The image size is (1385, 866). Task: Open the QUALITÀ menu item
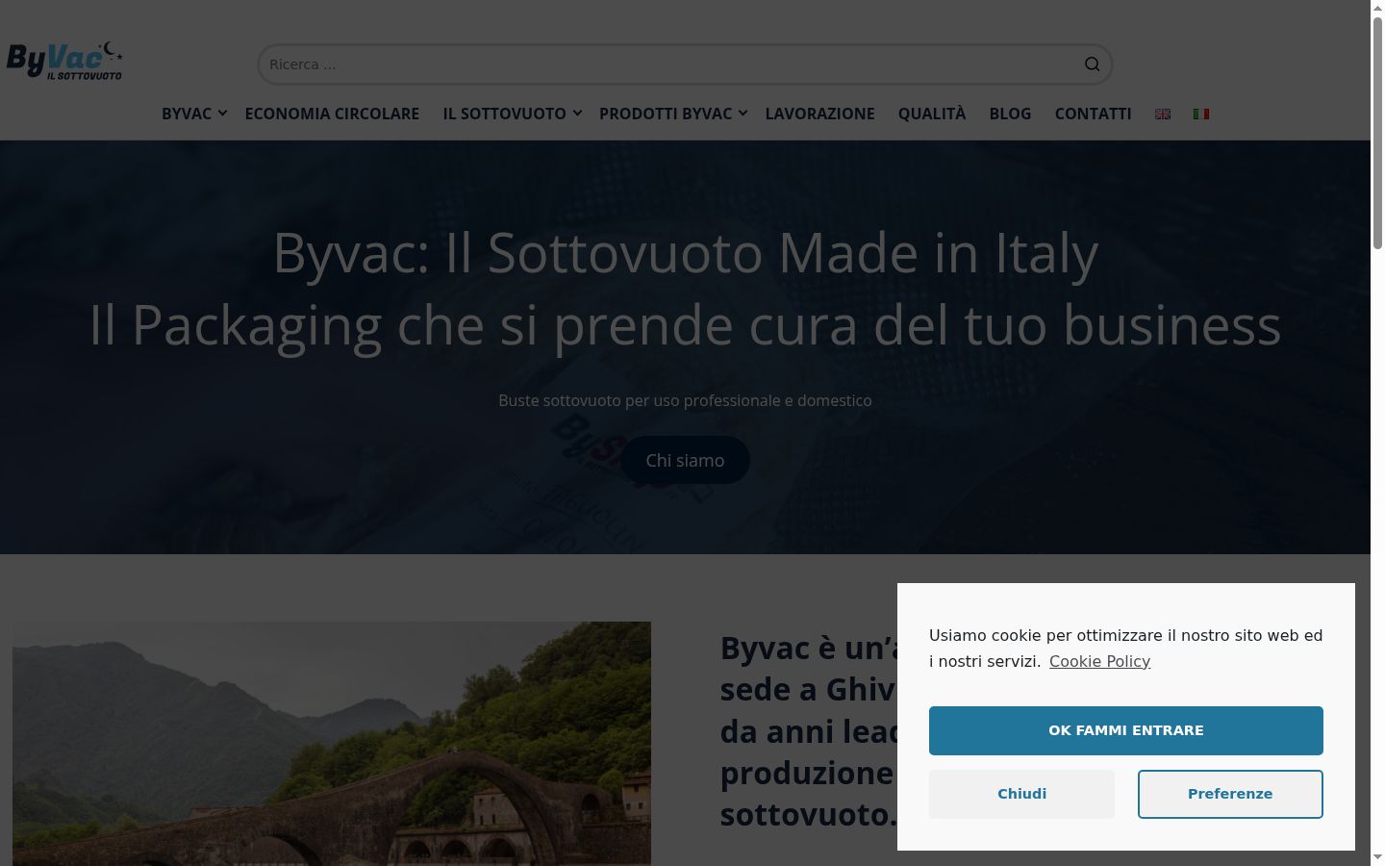coord(932,114)
